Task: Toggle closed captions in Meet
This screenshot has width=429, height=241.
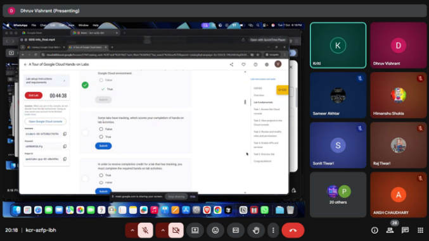Action: pyautogui.click(x=236, y=230)
